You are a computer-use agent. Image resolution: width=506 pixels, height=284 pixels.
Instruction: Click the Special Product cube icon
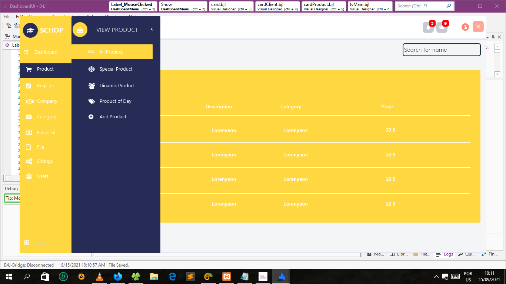91,69
